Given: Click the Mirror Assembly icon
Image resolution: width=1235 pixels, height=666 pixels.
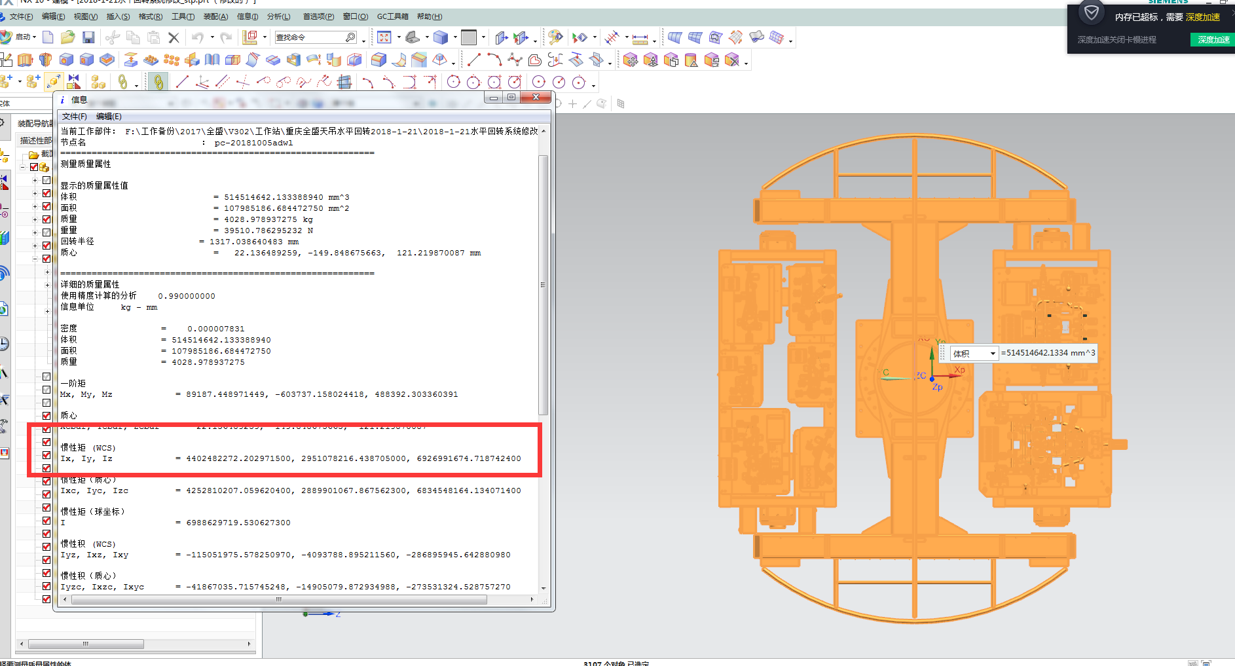Looking at the screenshot, I should click(x=74, y=81).
